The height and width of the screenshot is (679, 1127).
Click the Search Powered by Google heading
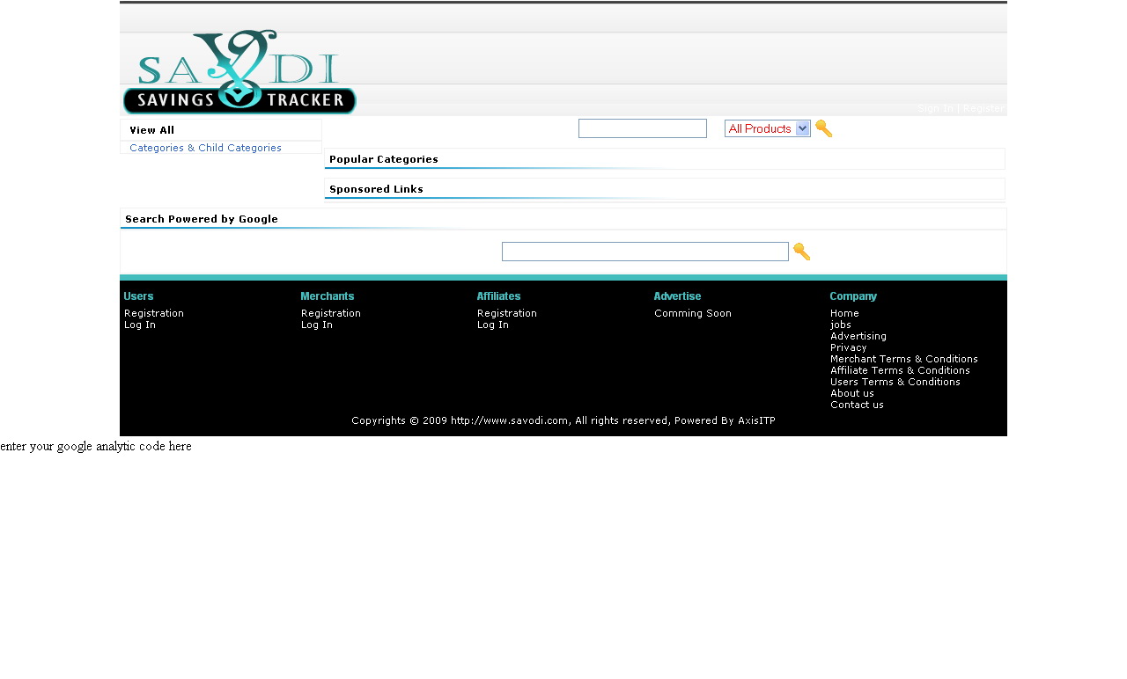click(202, 219)
